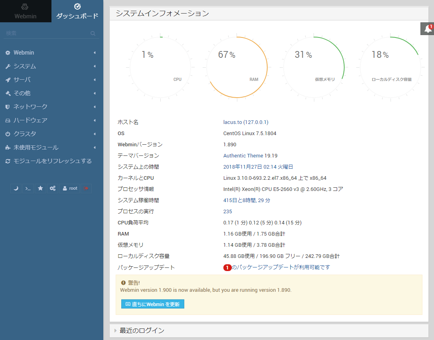Viewport: 434px width, 340px height.
Task: Open theme configuration gears icon
Action: point(52,188)
